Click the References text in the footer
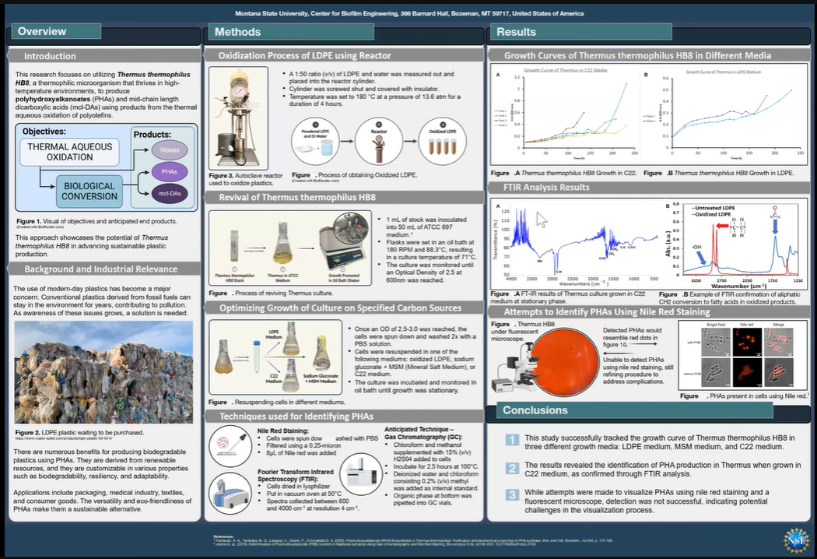Screen dimensions: 817x559 [x=412, y=540]
